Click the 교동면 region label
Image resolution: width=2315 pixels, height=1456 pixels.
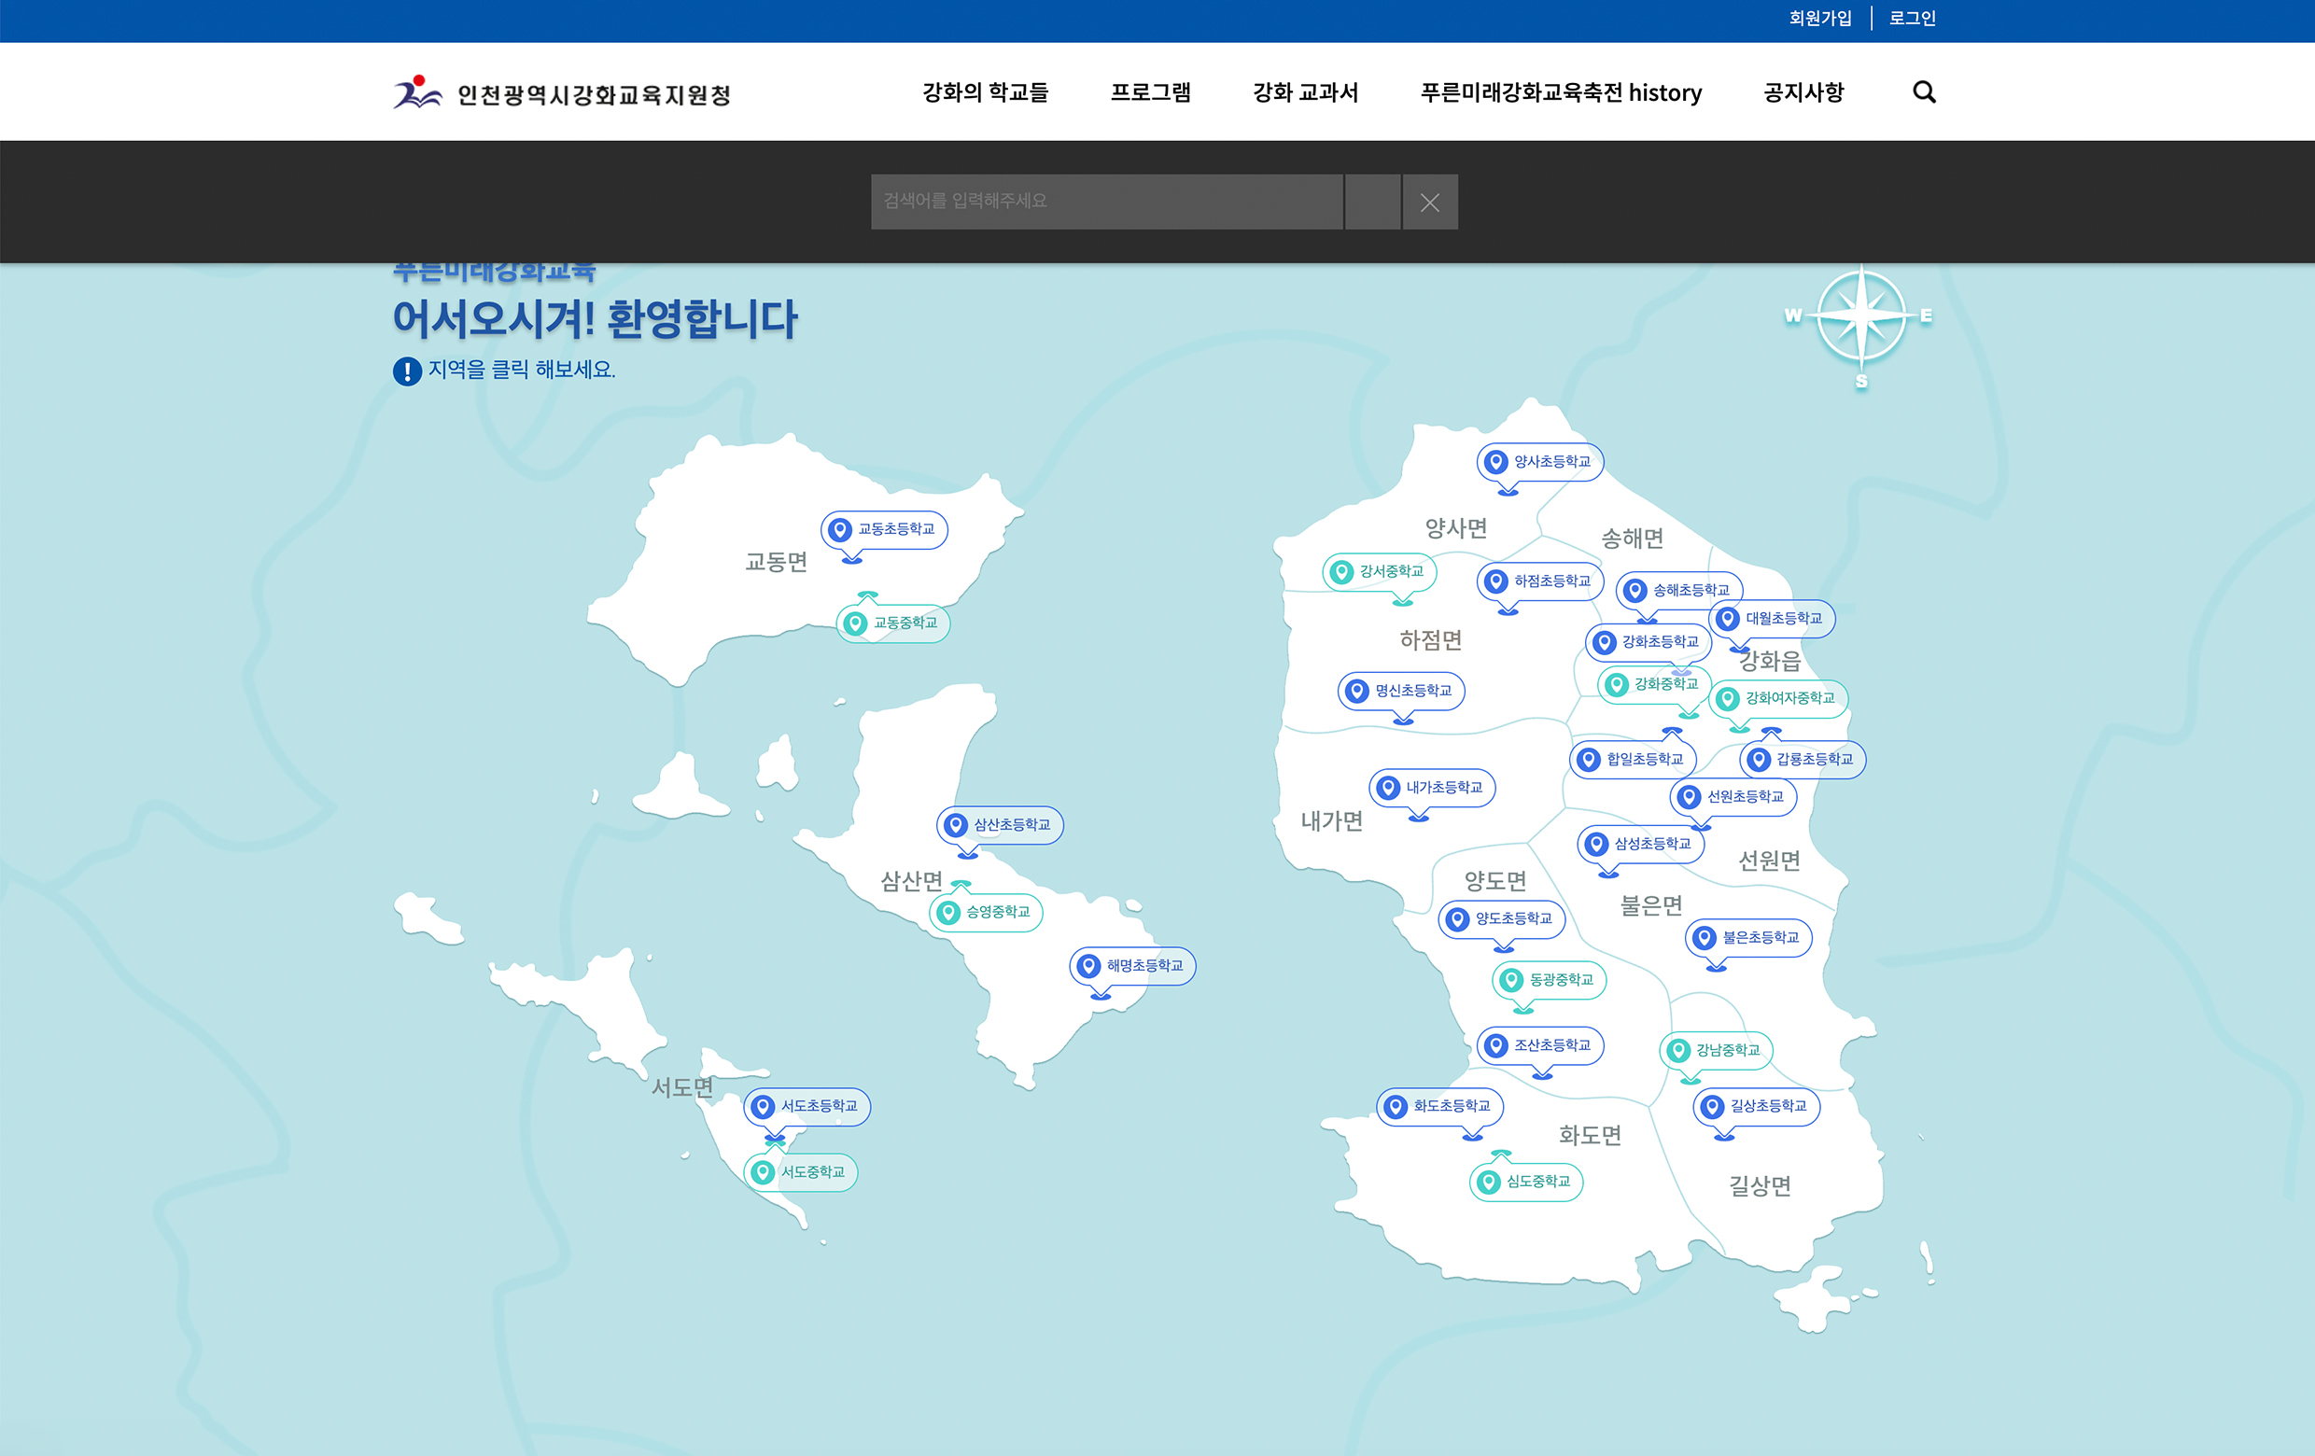coord(776,562)
